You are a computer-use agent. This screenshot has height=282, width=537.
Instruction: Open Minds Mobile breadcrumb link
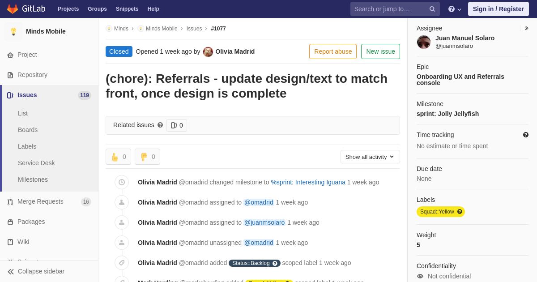(162, 29)
